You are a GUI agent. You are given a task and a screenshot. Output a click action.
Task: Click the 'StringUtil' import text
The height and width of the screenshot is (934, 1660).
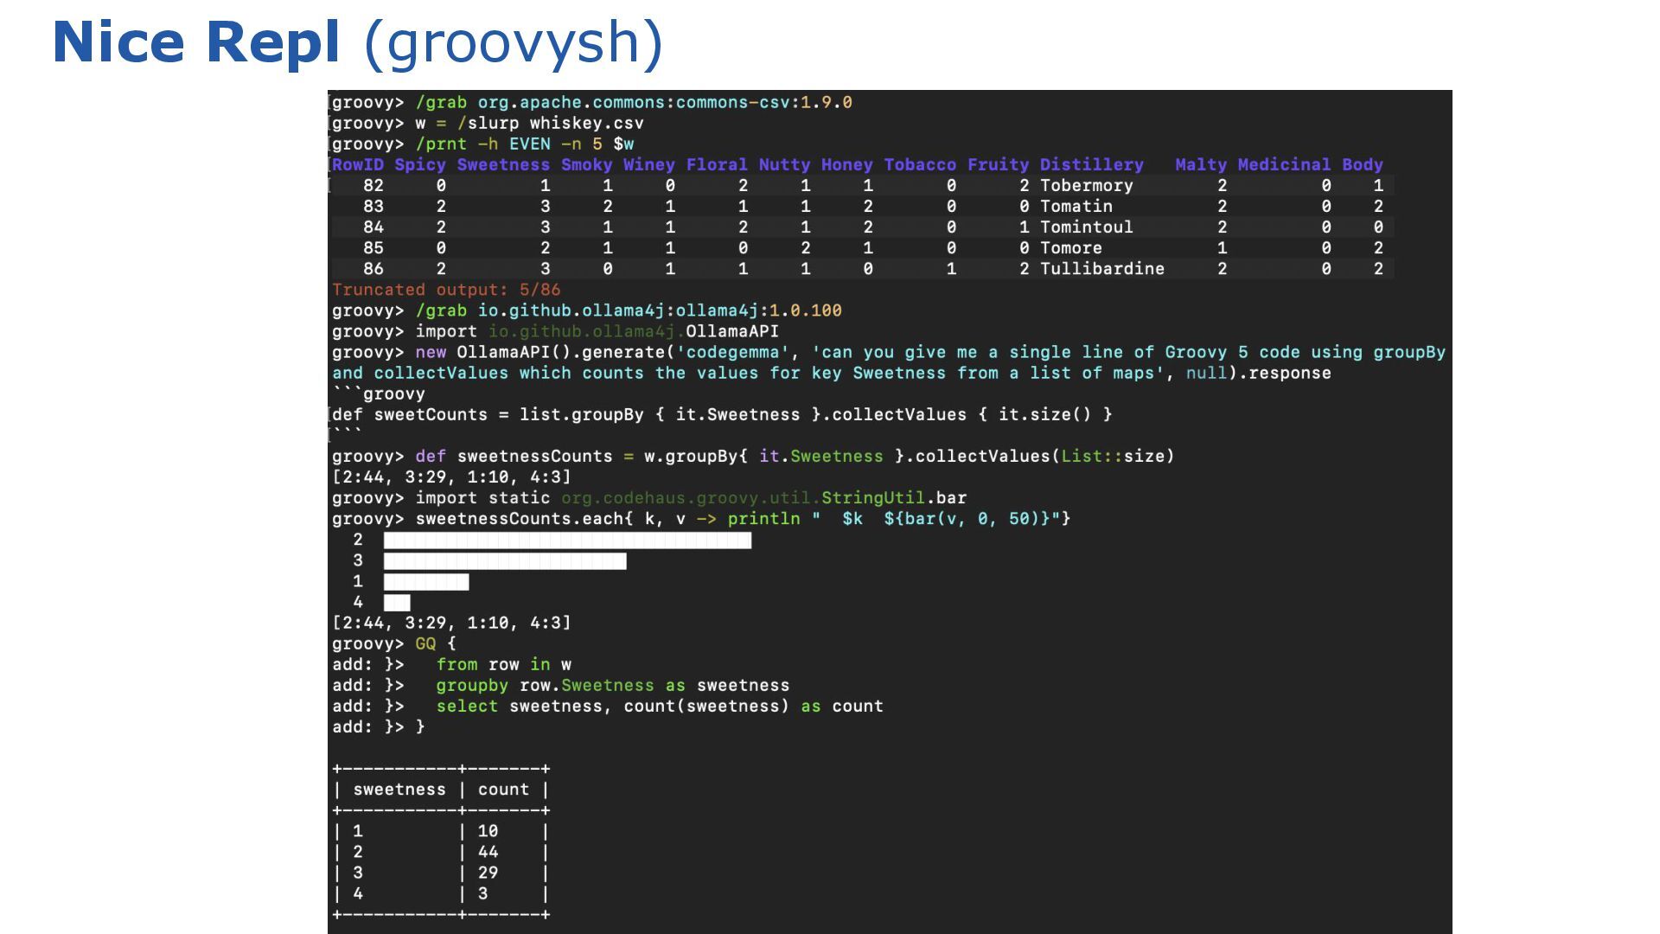click(872, 498)
